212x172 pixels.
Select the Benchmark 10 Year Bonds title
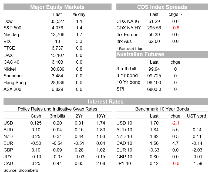[162, 109]
